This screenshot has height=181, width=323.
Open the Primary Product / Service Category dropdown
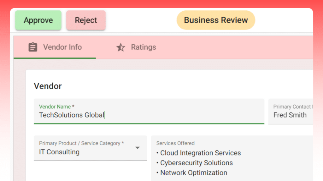(91, 148)
